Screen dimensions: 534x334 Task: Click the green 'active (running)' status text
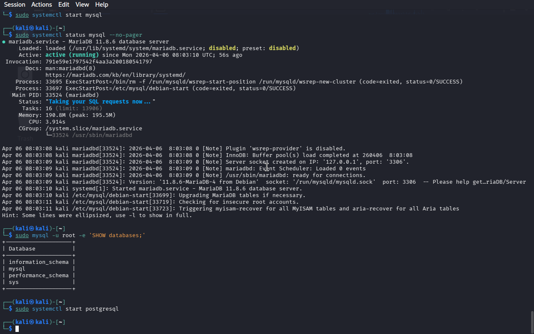click(x=72, y=55)
